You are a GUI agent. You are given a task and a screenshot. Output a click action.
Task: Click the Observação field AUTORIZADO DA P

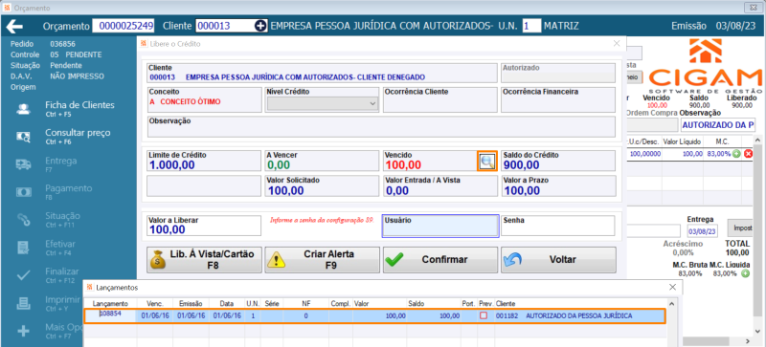pos(717,125)
